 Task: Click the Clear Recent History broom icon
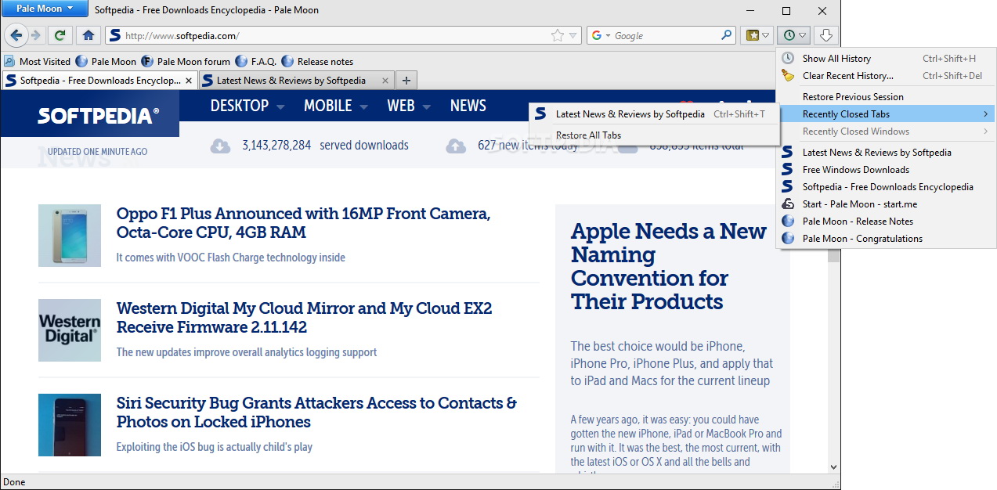(x=788, y=75)
